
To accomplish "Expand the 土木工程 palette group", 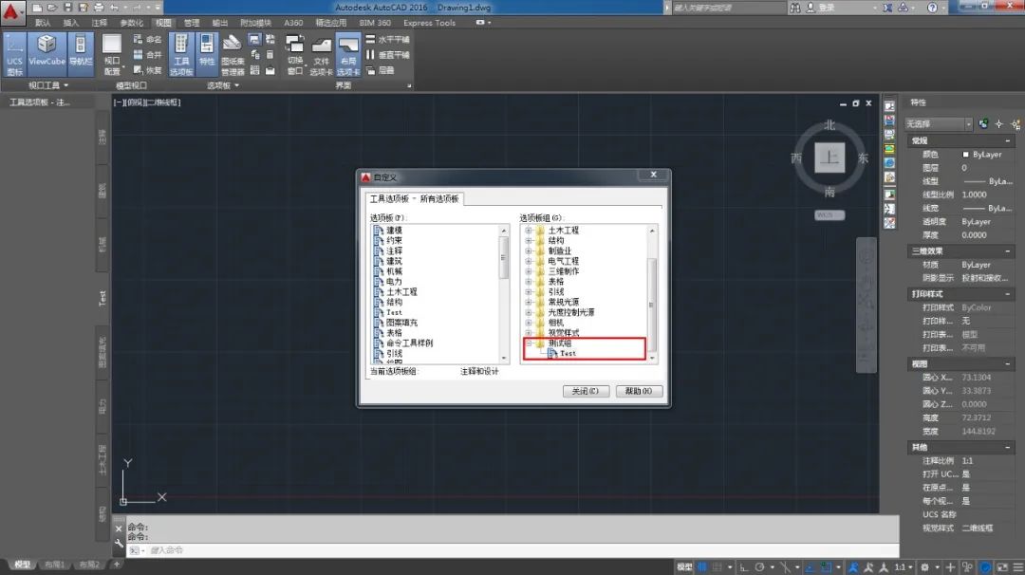I will point(530,231).
